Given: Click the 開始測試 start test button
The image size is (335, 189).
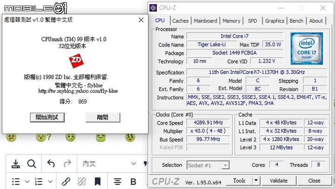Looking at the screenshot, I should coord(47,117).
